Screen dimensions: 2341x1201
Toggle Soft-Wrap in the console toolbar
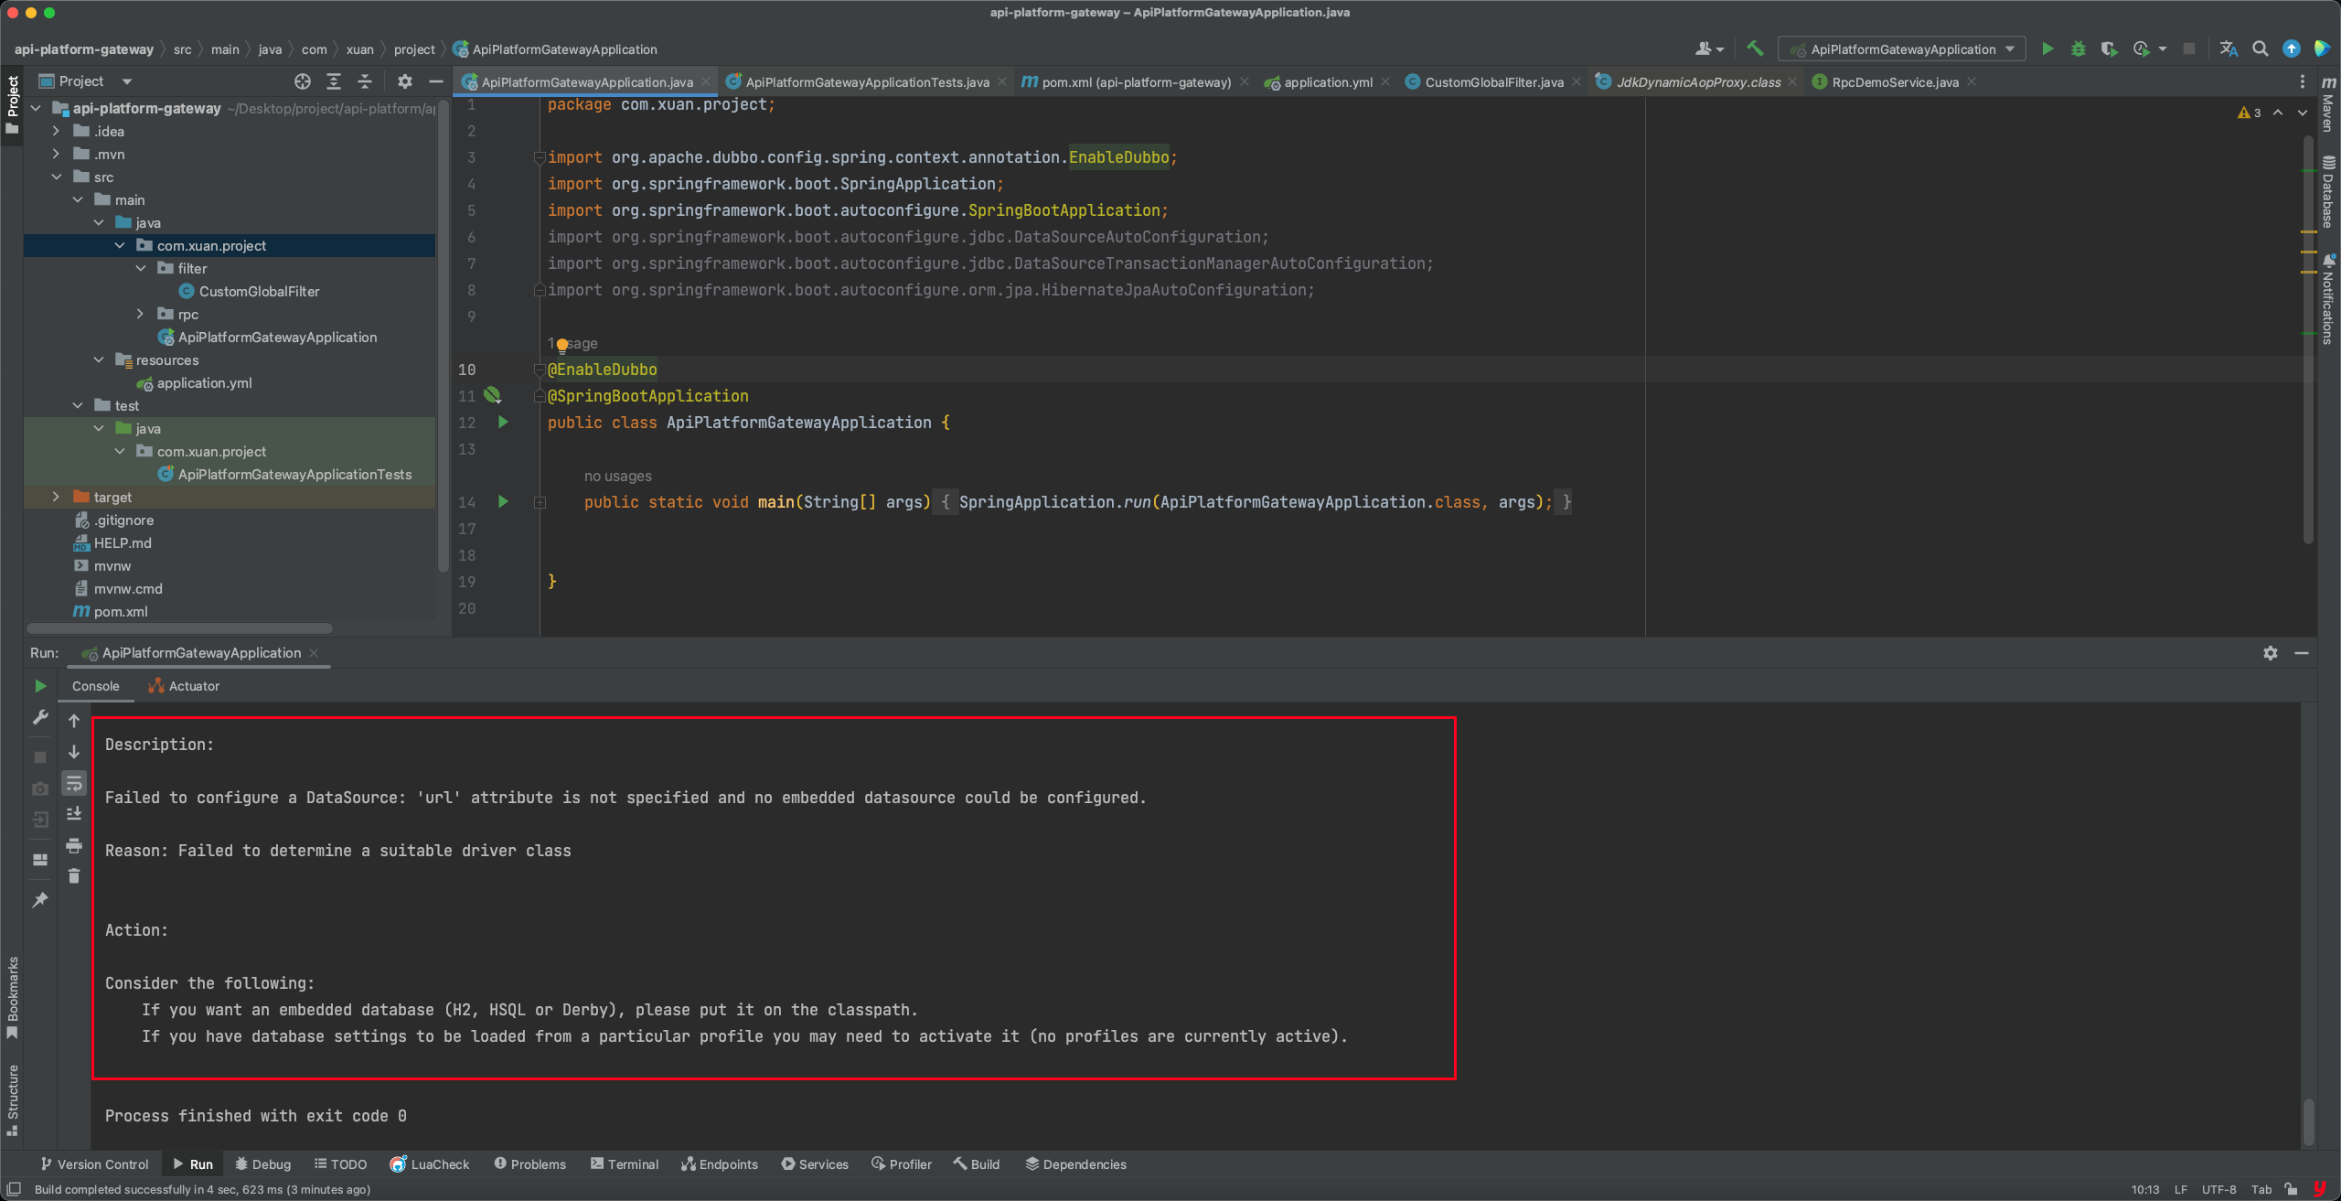pyautogui.click(x=74, y=783)
